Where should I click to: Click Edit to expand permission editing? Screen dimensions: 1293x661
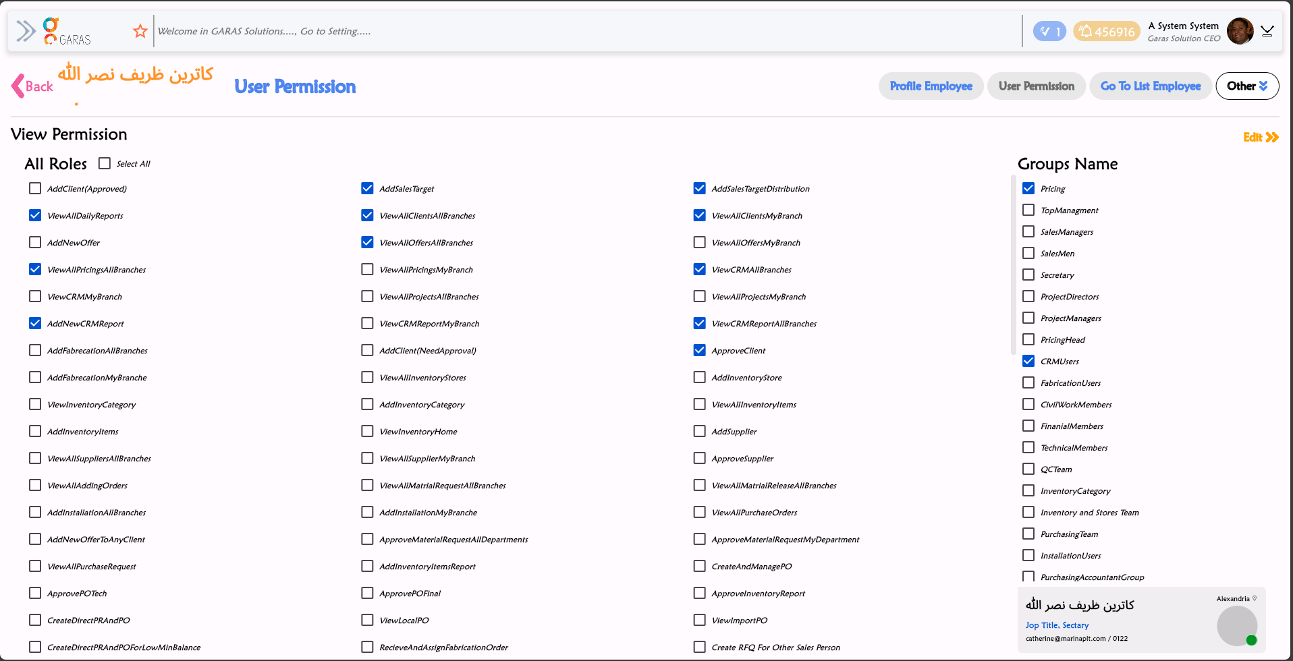1260,137
